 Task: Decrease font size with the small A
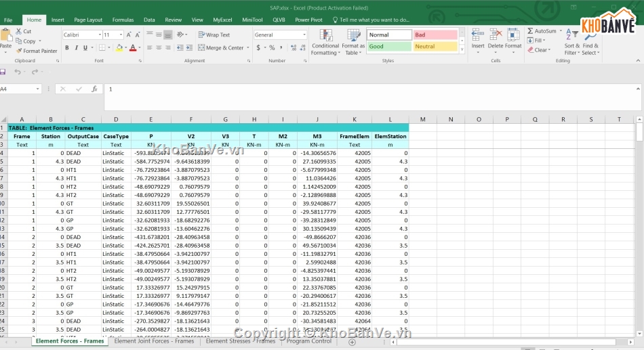coord(138,35)
